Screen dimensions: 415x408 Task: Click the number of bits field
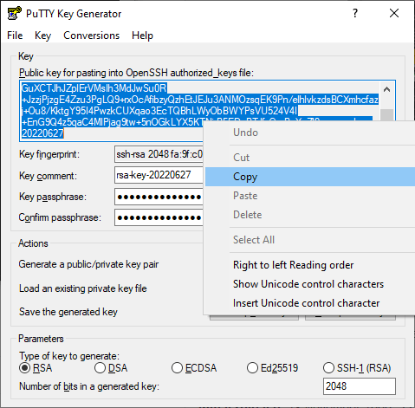point(360,386)
